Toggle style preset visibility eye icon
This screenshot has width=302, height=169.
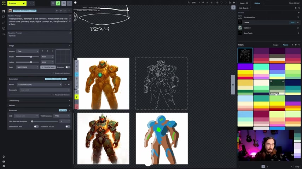tap(57, 11)
